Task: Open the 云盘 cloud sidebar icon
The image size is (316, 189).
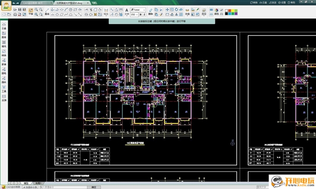Action: [x=4, y=26]
